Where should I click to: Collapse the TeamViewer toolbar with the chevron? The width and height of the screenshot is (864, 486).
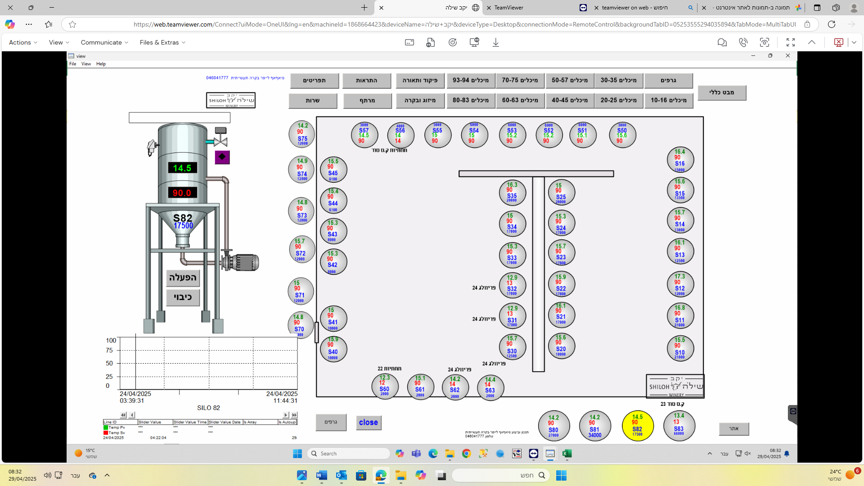[x=812, y=42]
